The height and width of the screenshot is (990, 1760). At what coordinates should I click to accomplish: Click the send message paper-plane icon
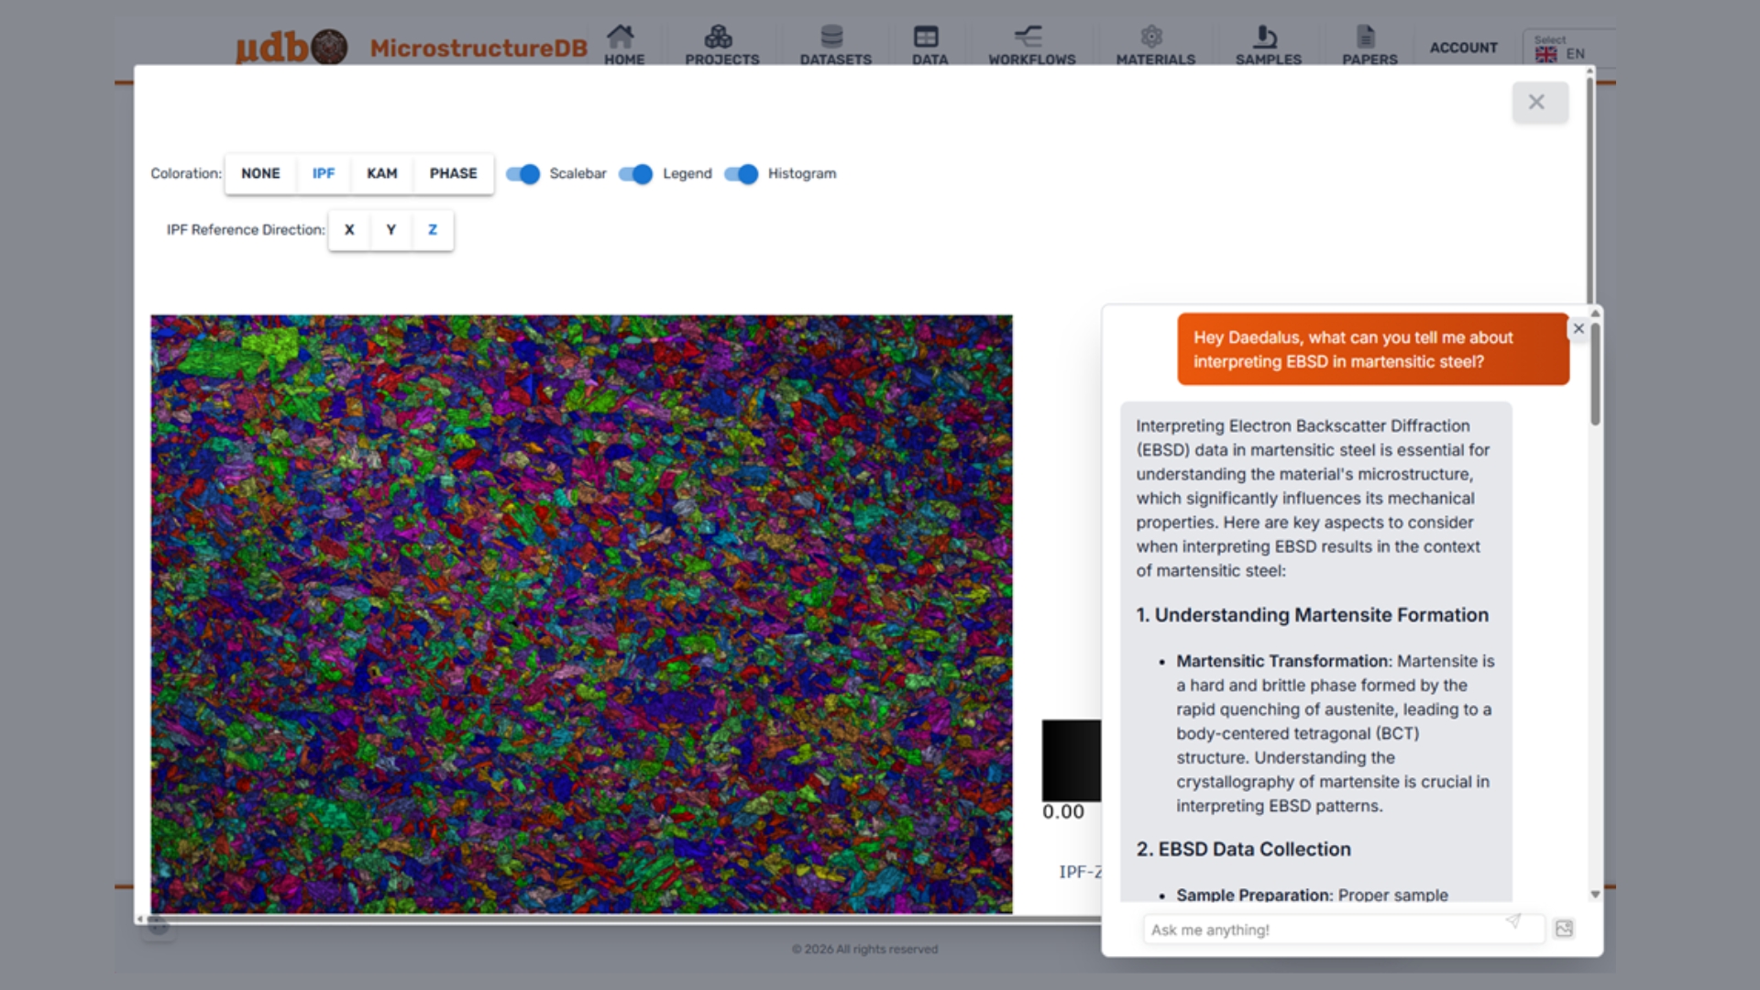click(x=1513, y=921)
